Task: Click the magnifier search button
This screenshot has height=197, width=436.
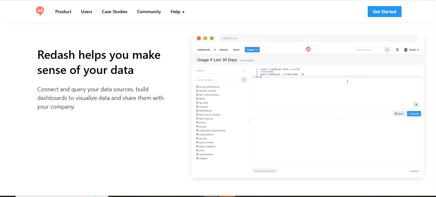Action: [388, 50]
